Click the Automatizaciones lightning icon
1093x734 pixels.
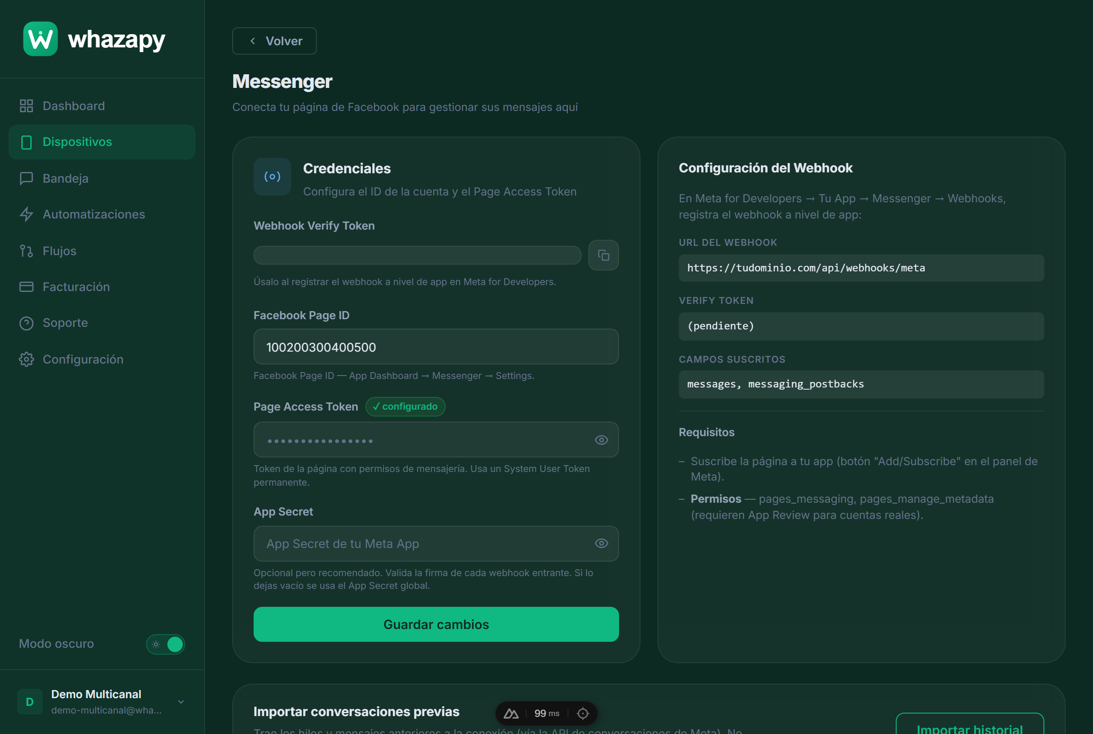[x=26, y=214]
